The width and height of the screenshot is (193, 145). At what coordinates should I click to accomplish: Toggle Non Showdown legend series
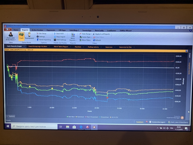(92, 117)
